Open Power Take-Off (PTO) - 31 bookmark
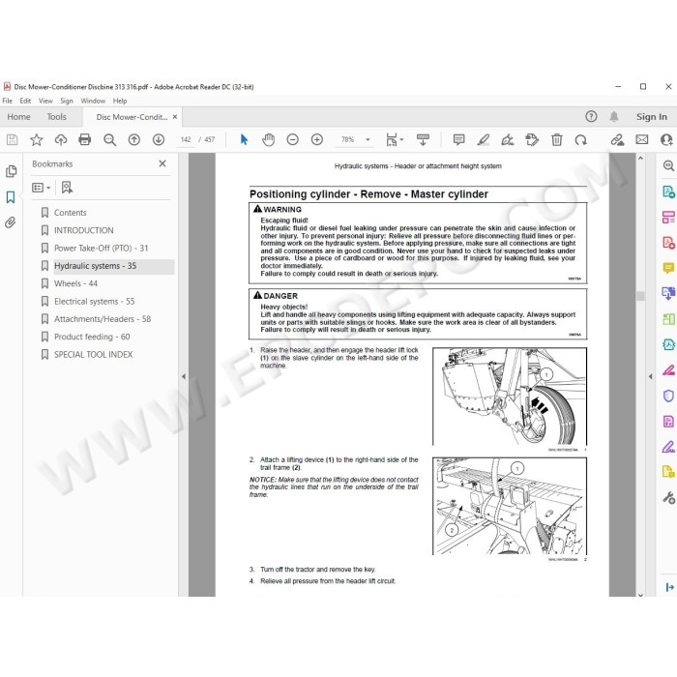Screen dimensions: 677x677 101,248
